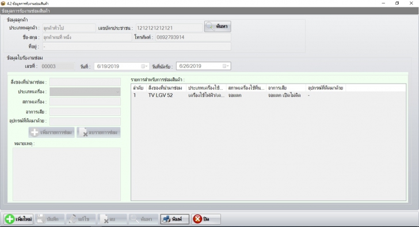Screen dimensions: 419x227
Task: Click the สภาพเครื่อง condition input field
Action: coord(85,101)
